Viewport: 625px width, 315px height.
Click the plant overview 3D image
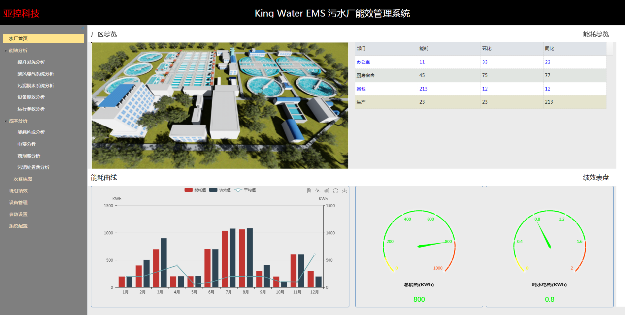220,105
